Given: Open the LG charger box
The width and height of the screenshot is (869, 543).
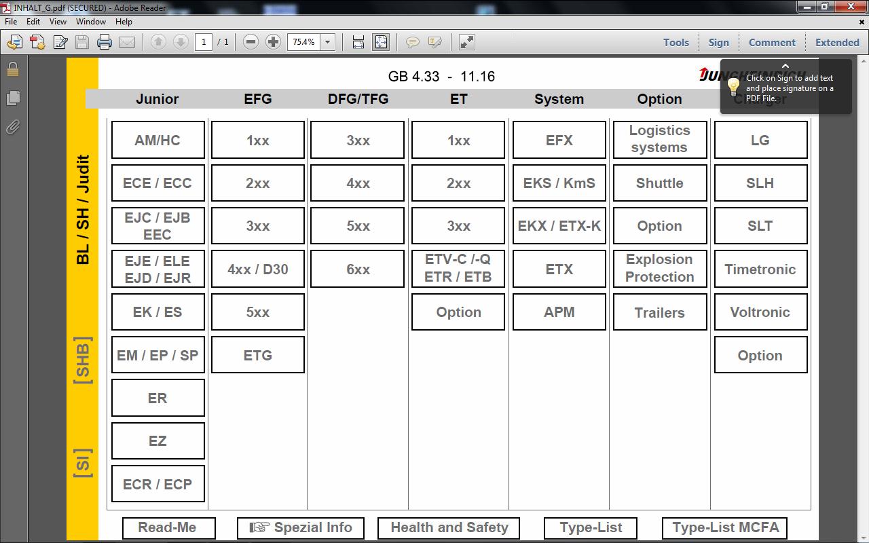Looking at the screenshot, I should (760, 141).
